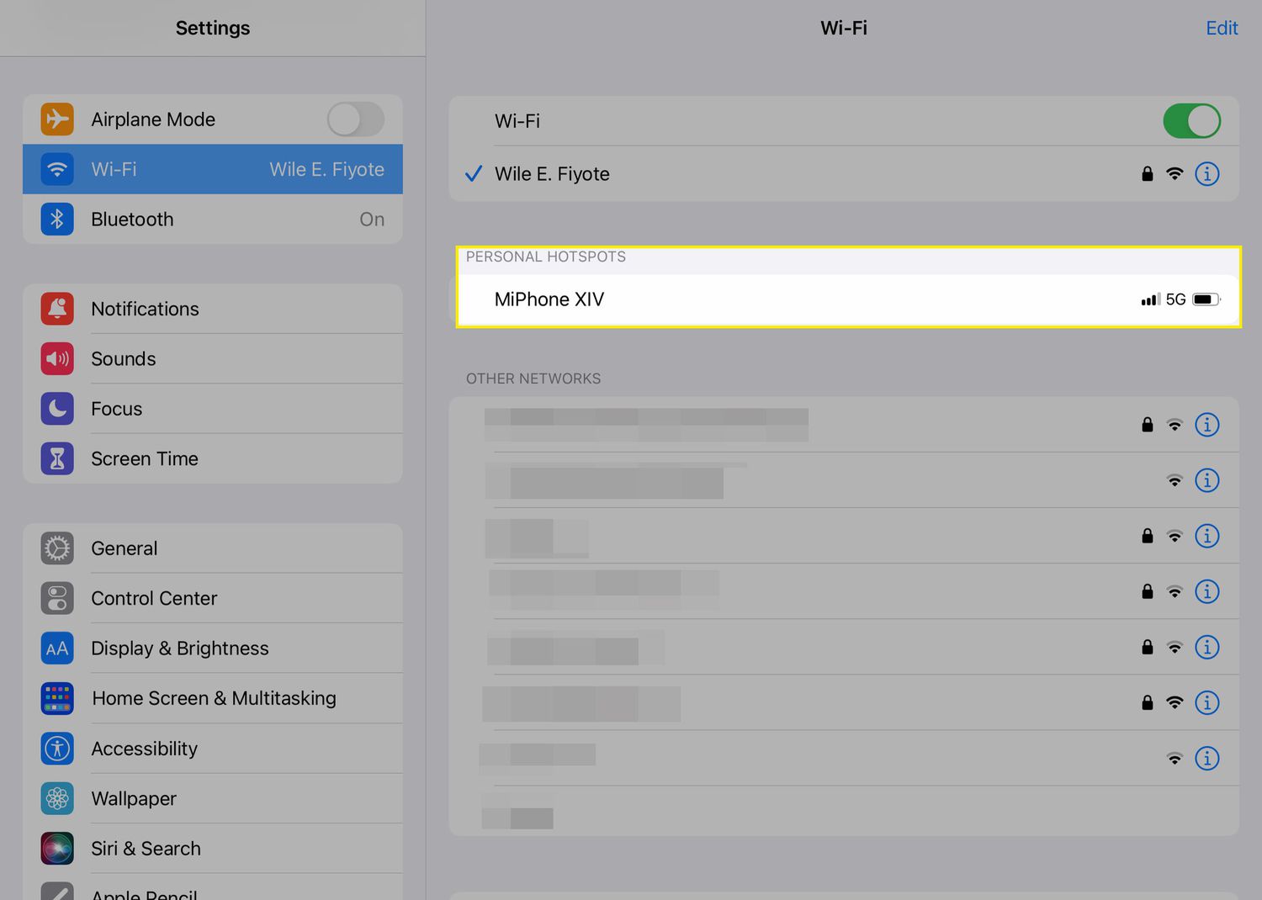Tap the Bluetooth icon in sidebar

pyautogui.click(x=57, y=220)
